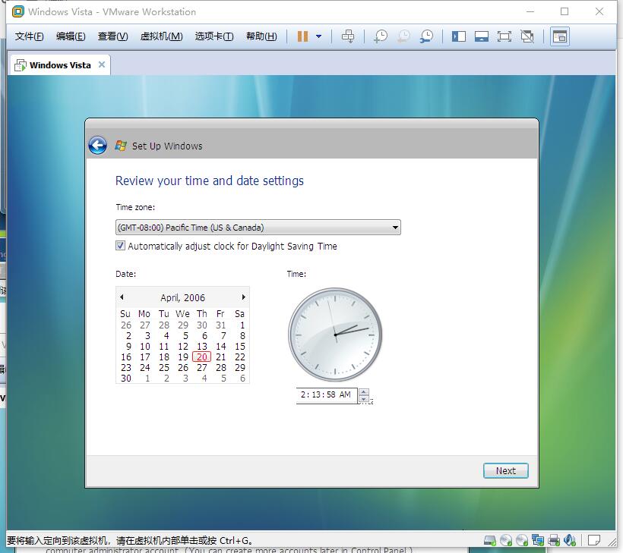623x553 pixels.
Task: Open the 编辑(E) menu
Action: point(71,36)
